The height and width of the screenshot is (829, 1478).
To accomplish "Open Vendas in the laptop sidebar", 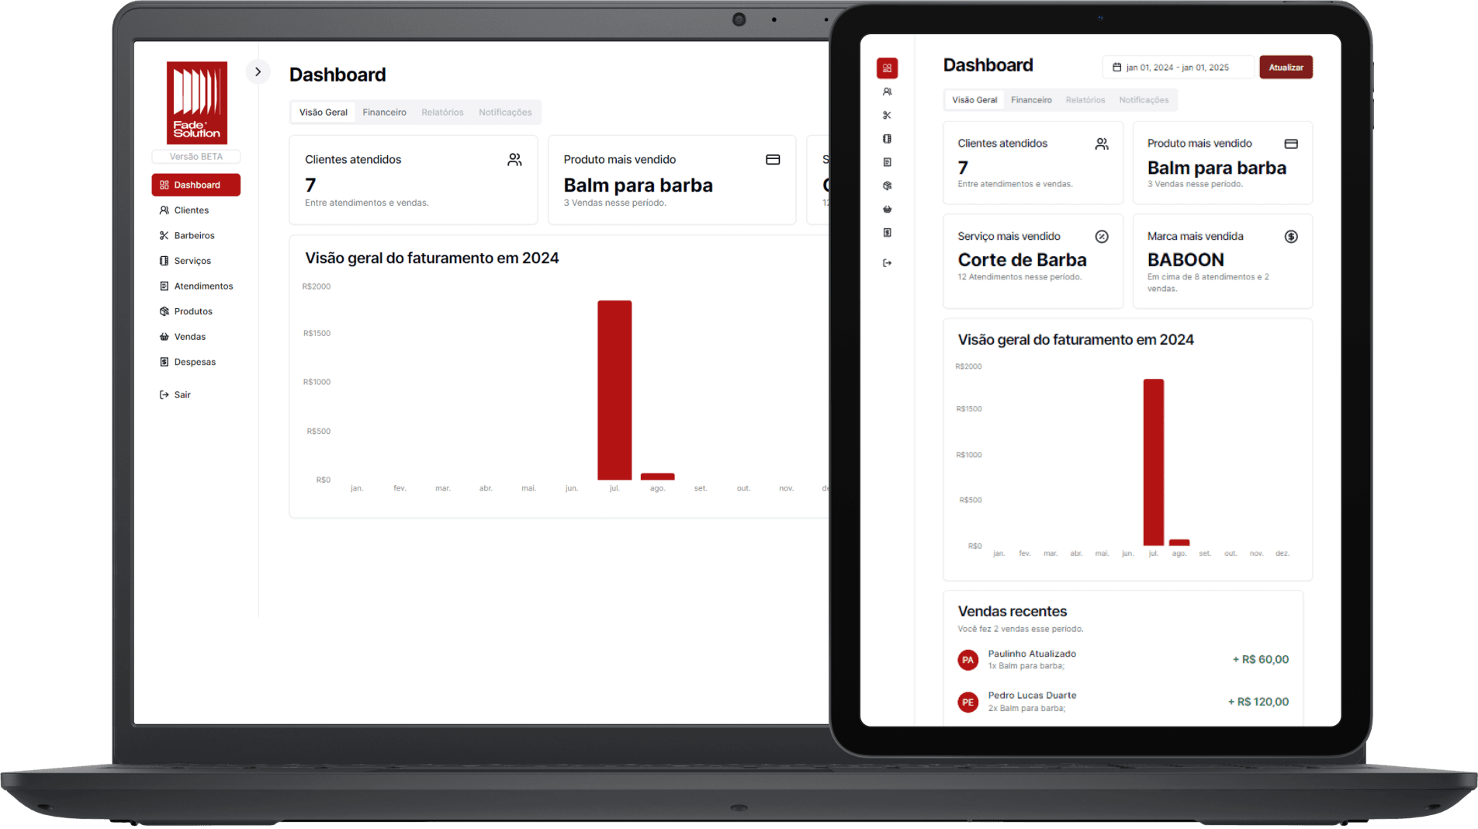I will (x=196, y=336).
